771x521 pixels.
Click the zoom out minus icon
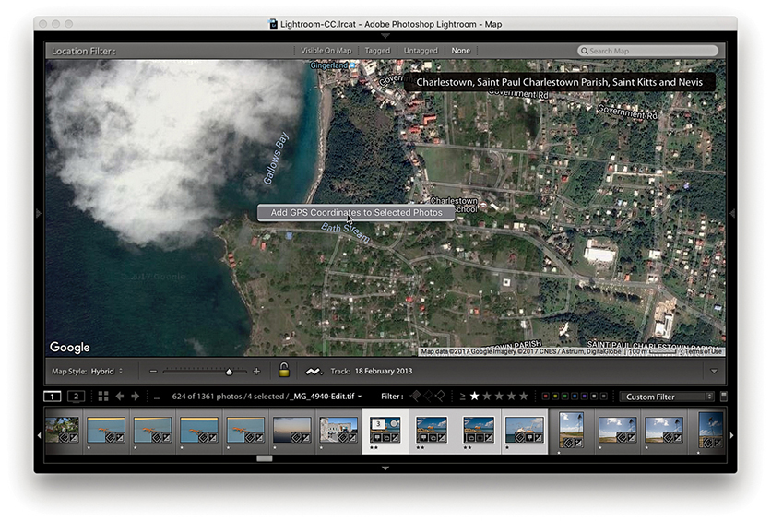(x=153, y=371)
